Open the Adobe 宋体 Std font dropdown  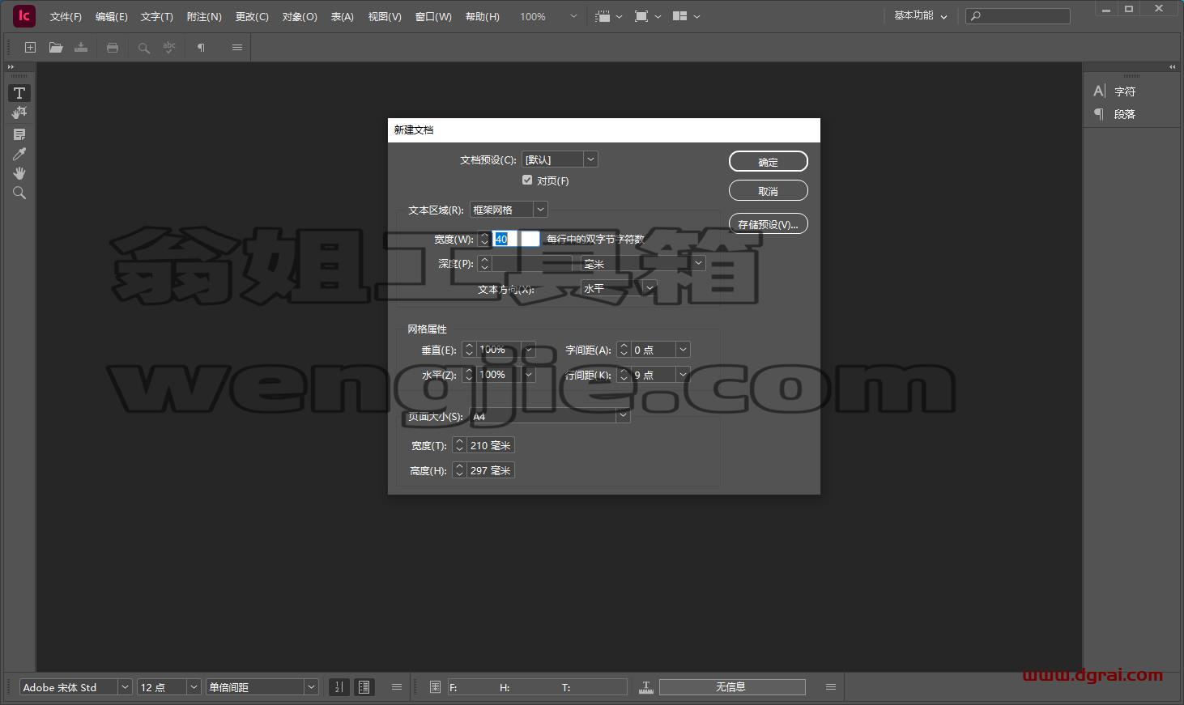pos(125,687)
